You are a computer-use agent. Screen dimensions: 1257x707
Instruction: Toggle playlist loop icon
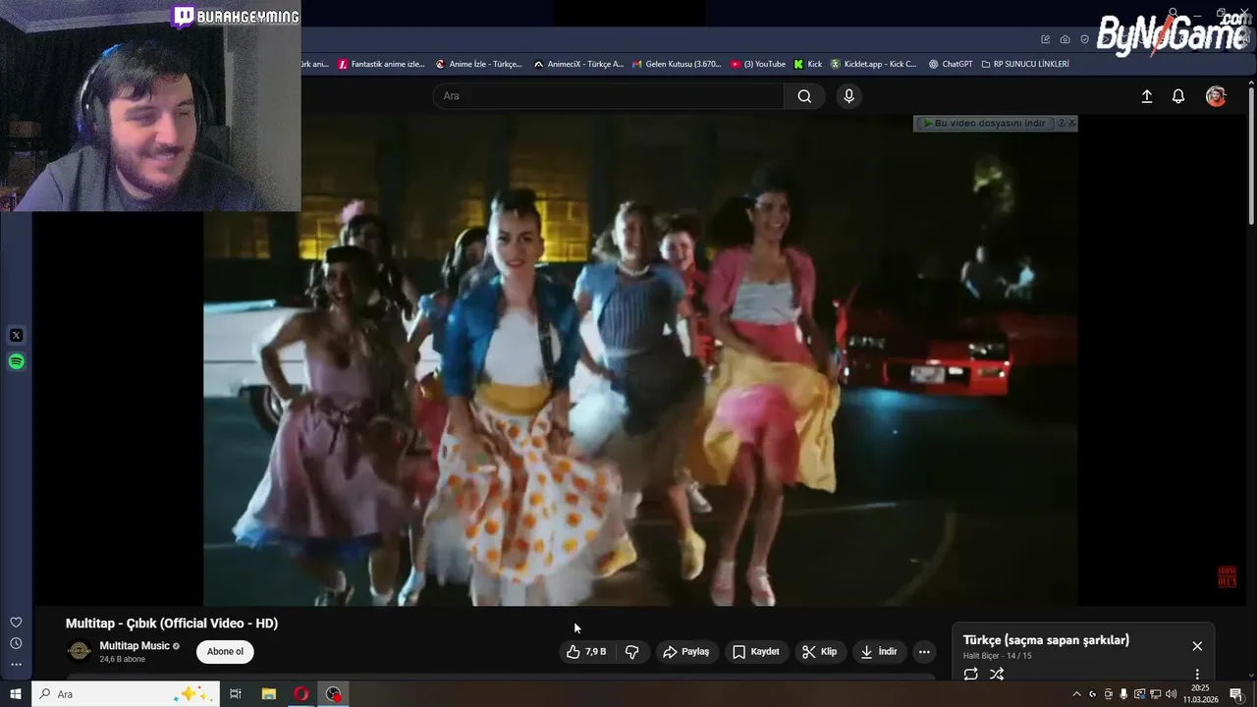pyautogui.click(x=970, y=674)
